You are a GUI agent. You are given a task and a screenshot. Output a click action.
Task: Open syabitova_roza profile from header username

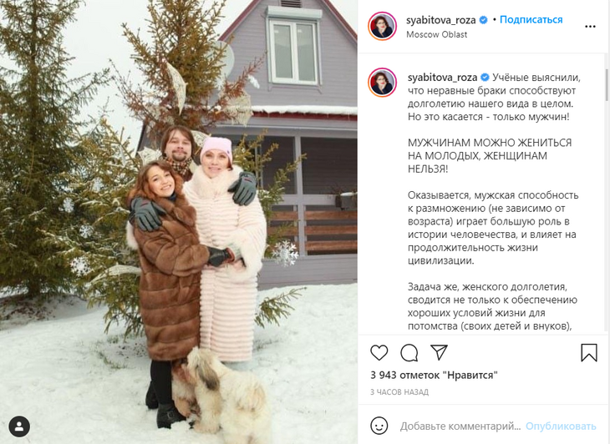click(440, 20)
